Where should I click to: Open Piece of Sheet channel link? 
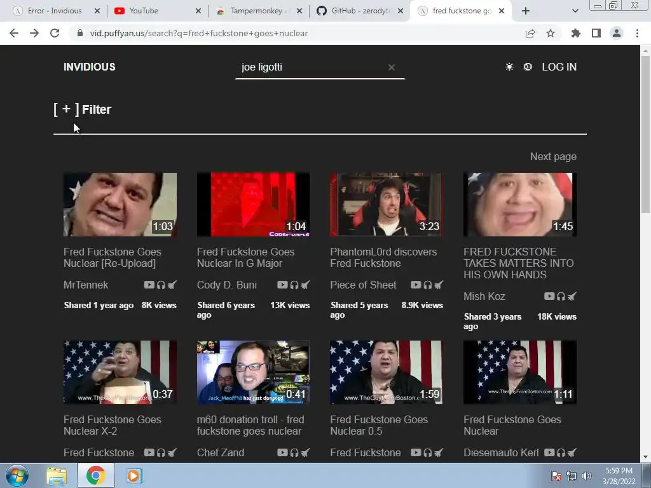point(363,285)
